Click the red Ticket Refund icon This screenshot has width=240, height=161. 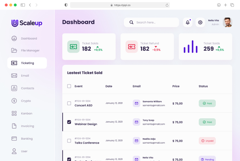coord(131,47)
